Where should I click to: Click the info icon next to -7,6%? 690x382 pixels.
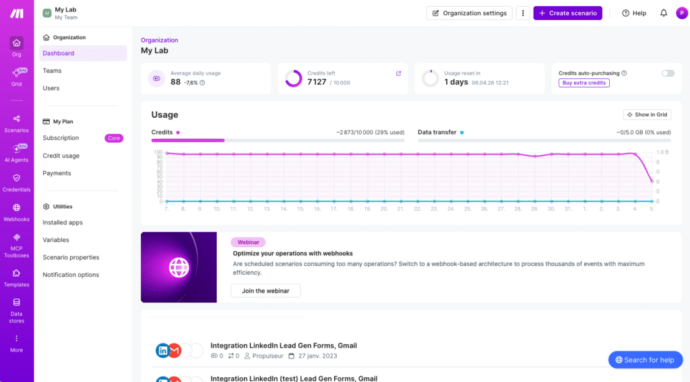[x=202, y=83]
